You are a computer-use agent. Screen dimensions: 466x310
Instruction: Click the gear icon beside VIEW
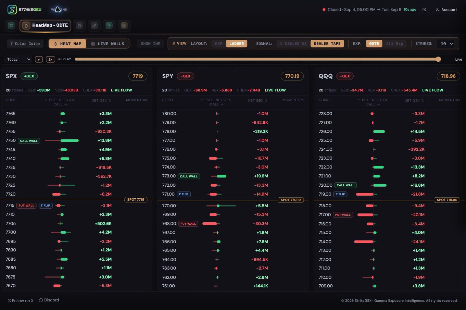click(174, 44)
